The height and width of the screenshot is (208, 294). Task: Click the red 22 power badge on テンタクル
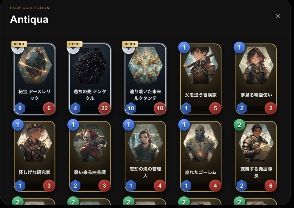pos(104,108)
